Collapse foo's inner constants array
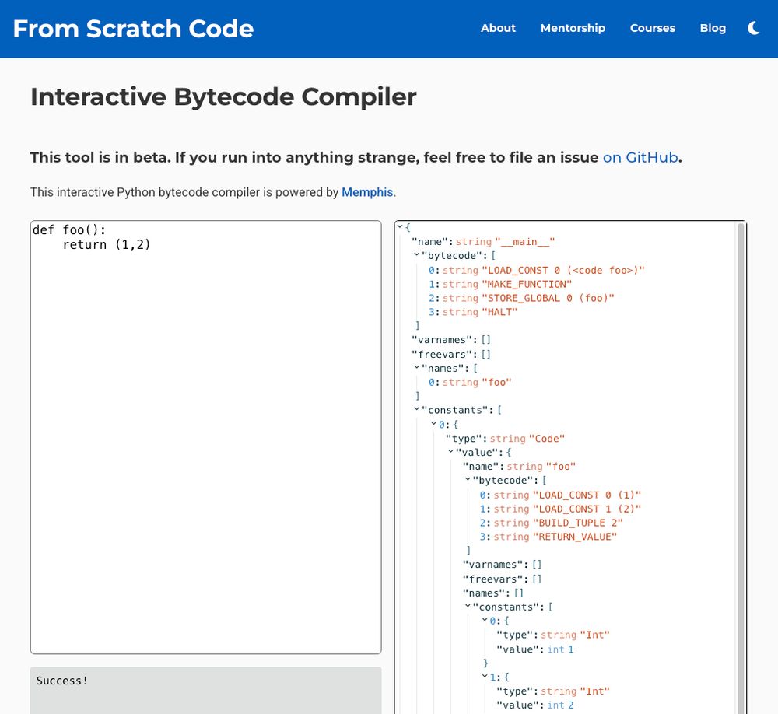Screen dimensions: 778x714 (x=467, y=607)
